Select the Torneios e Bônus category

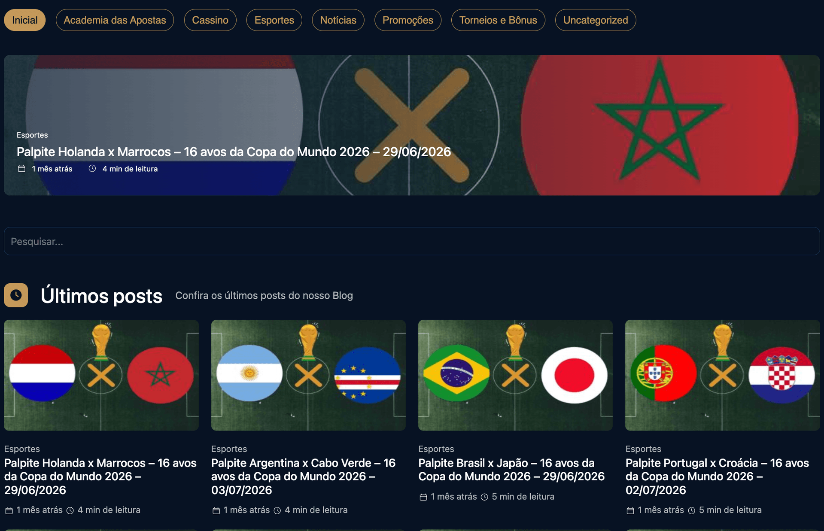click(x=498, y=20)
